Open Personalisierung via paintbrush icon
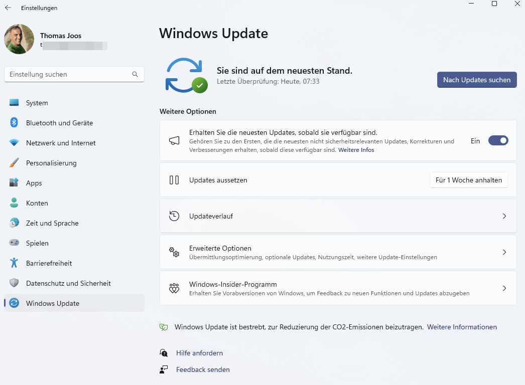Screen dimensions: 525x385 tap(13, 163)
